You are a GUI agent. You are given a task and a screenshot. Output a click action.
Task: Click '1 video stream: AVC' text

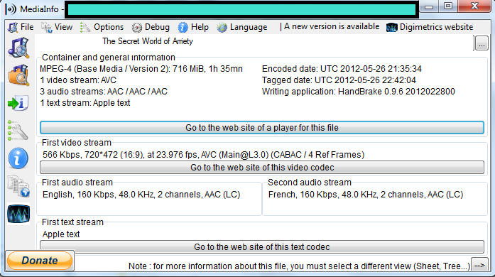(x=78, y=80)
